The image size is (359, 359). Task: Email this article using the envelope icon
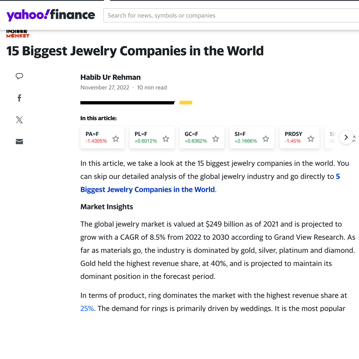click(19, 142)
